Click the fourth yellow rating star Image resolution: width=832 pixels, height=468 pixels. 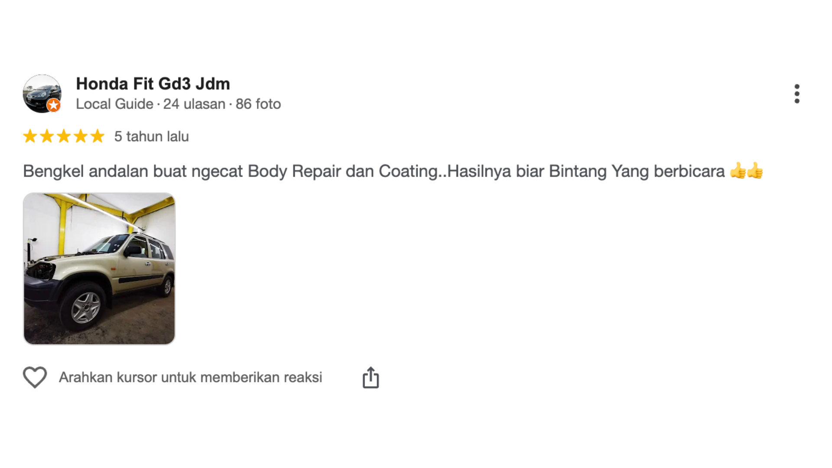tap(81, 136)
